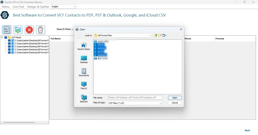This screenshot has height=135, width=258.
Task: Click the Preview column header
Action: pos(220,39)
